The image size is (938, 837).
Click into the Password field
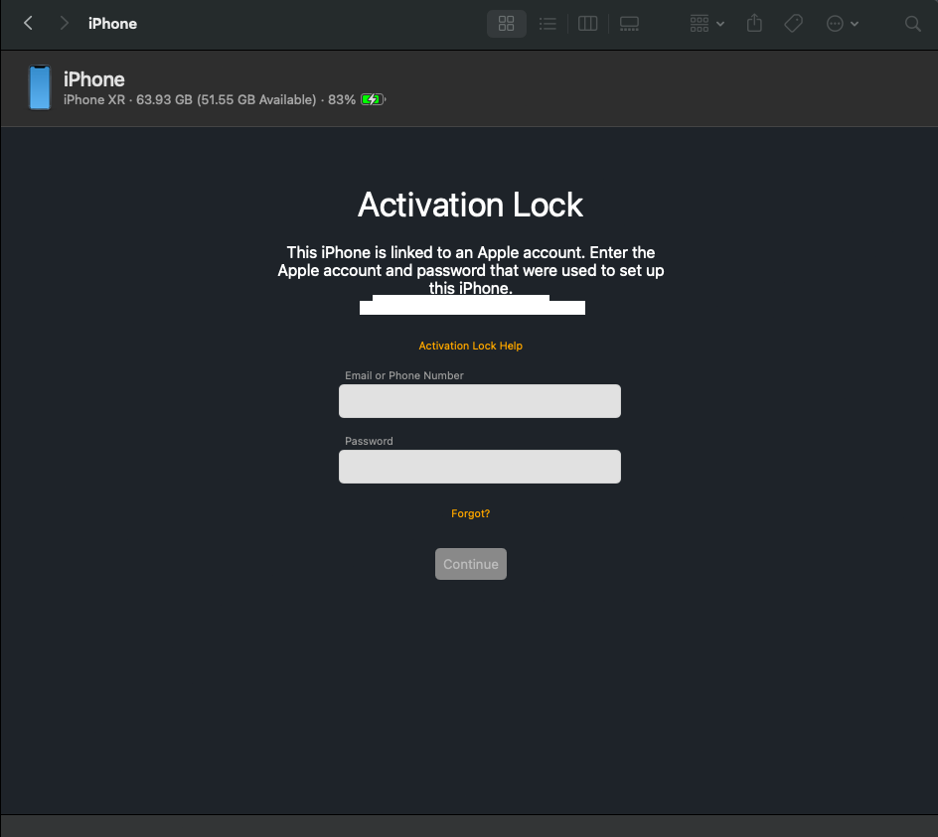479,467
